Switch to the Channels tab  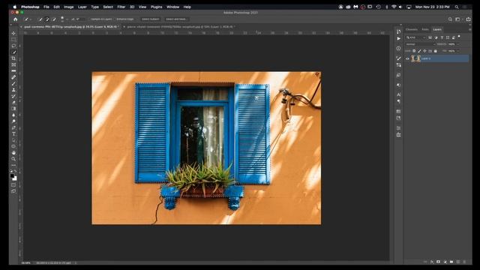tap(412, 30)
